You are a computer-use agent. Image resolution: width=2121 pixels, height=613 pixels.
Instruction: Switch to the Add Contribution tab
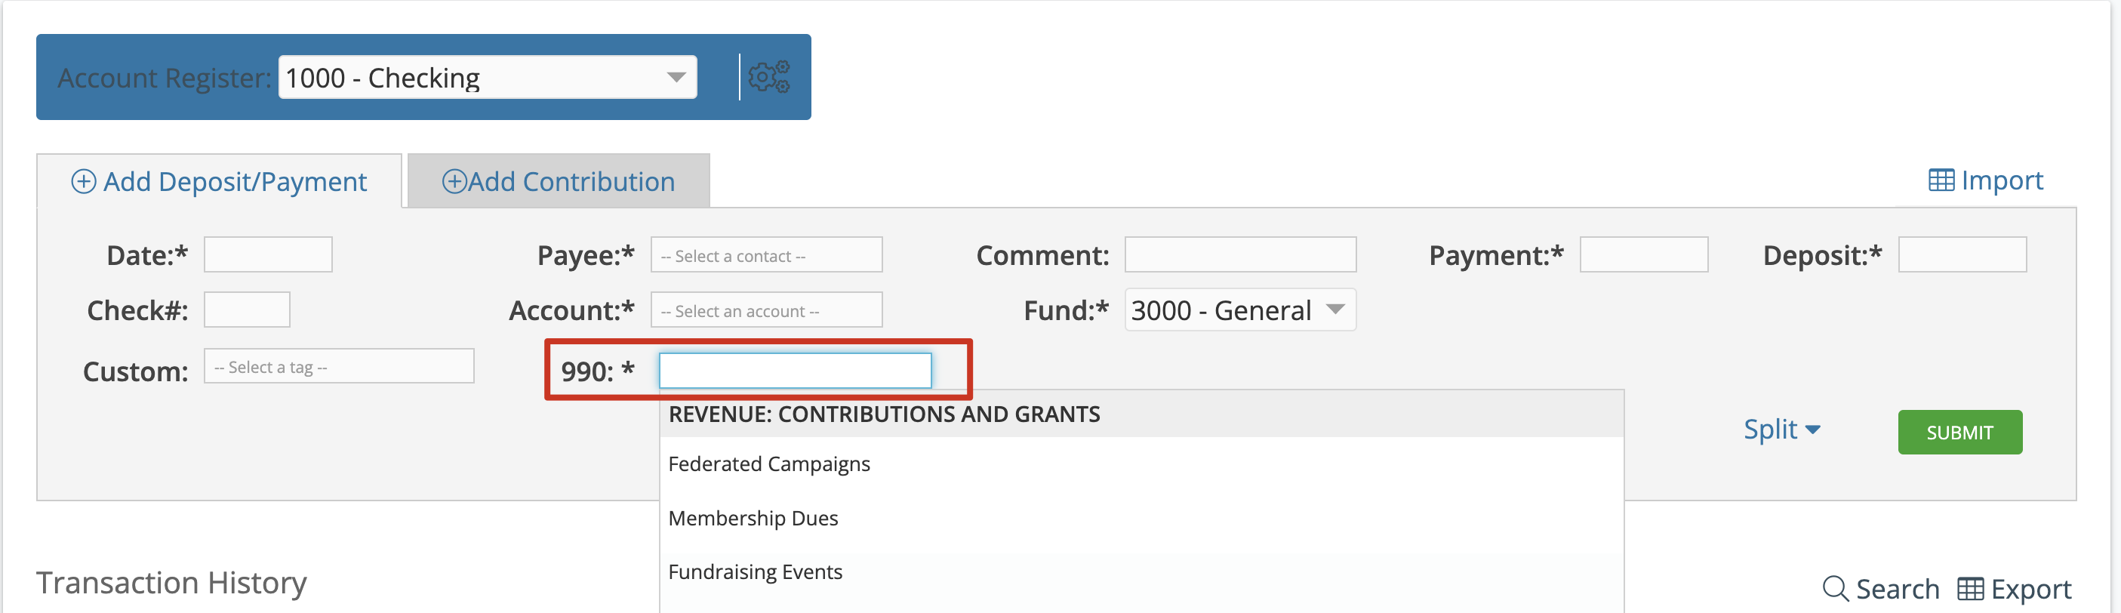[559, 181]
